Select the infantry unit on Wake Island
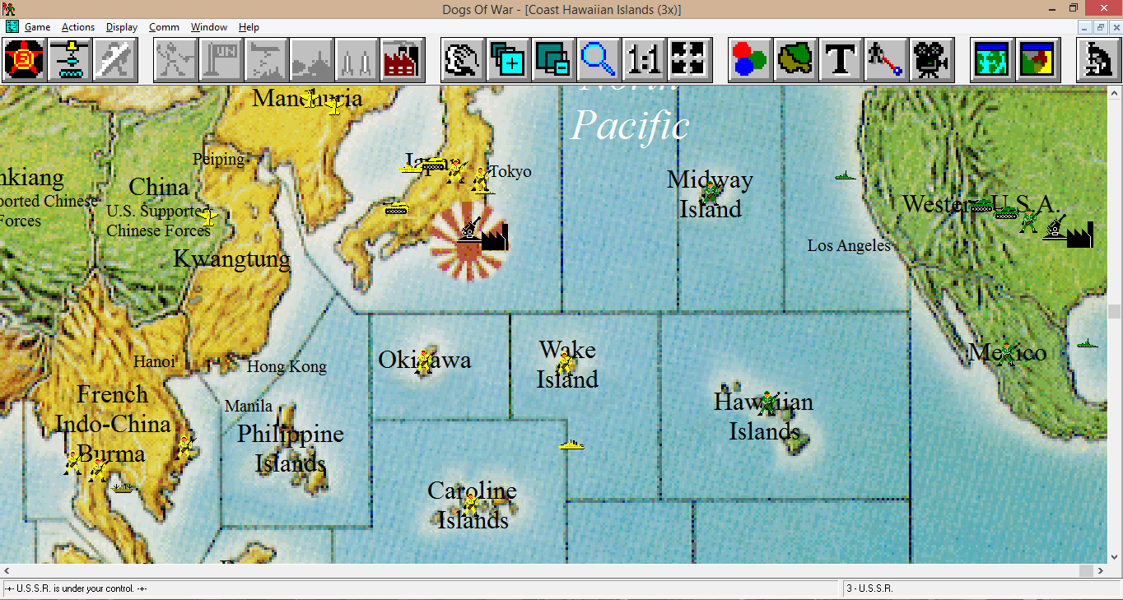Screen dimensions: 1123x600 pyautogui.click(x=565, y=362)
